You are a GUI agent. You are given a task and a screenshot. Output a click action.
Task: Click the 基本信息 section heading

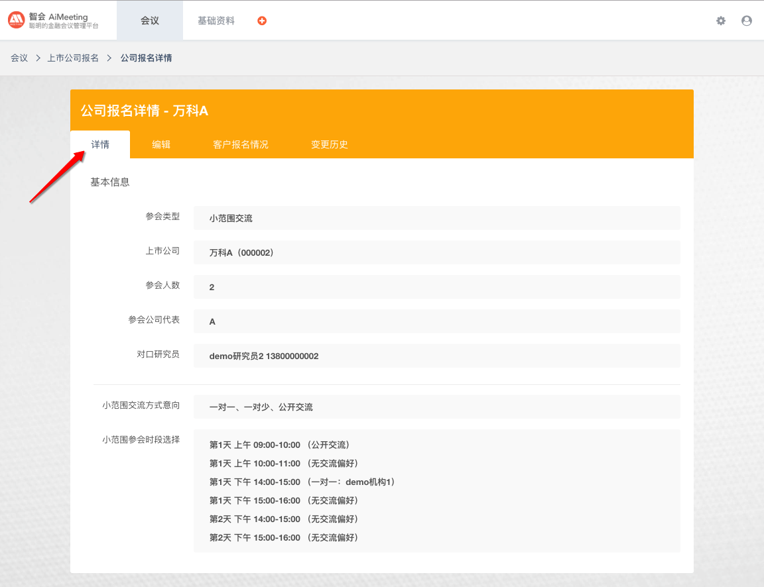pos(109,182)
